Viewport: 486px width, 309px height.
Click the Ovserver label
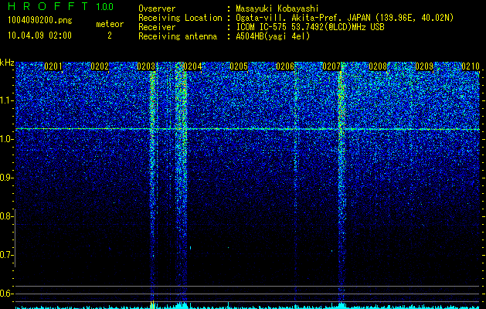[157, 9]
